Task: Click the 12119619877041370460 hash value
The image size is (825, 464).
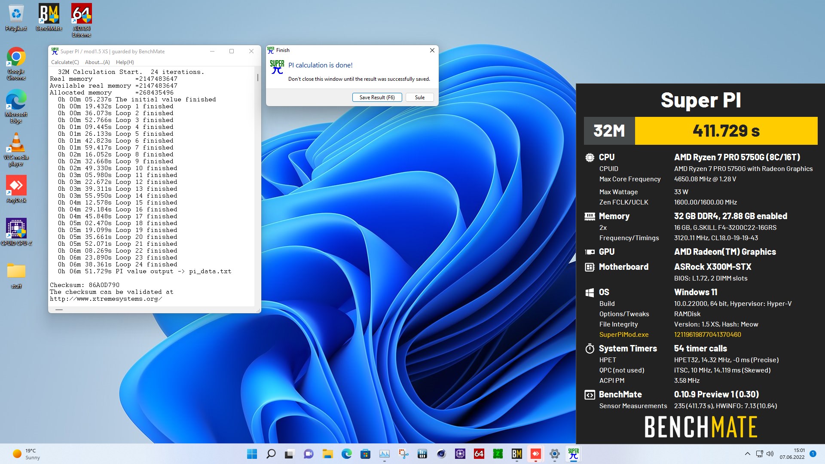Action: (707, 335)
